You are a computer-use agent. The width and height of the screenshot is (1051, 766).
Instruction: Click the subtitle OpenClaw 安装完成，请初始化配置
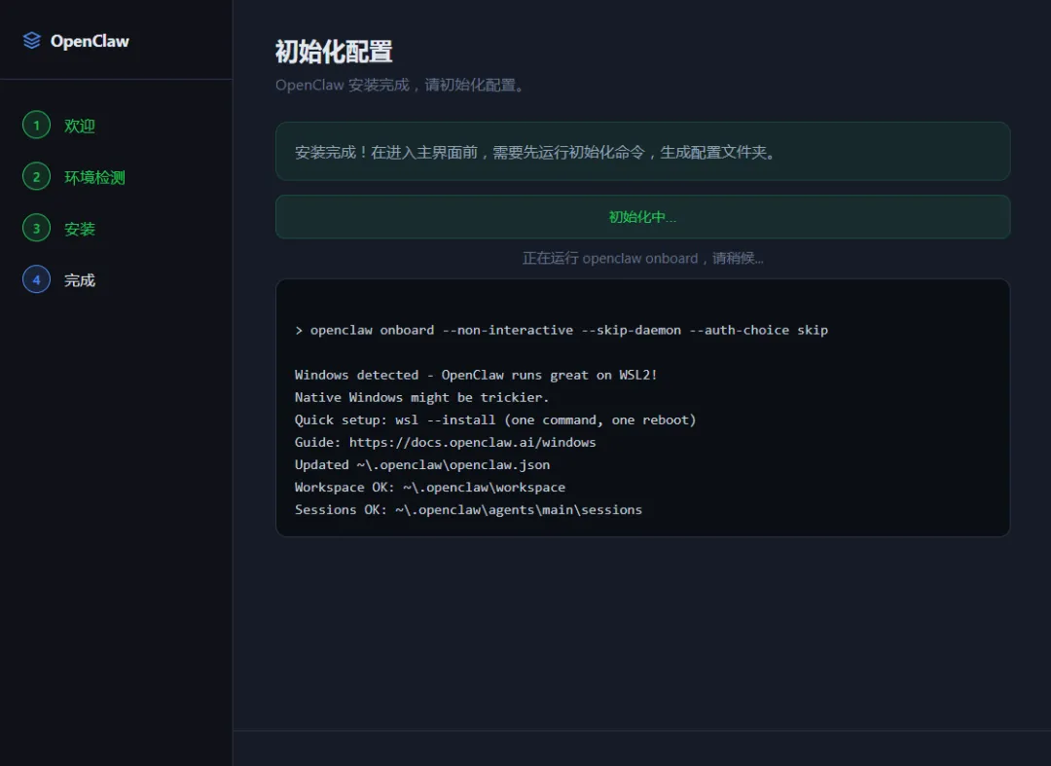(400, 85)
